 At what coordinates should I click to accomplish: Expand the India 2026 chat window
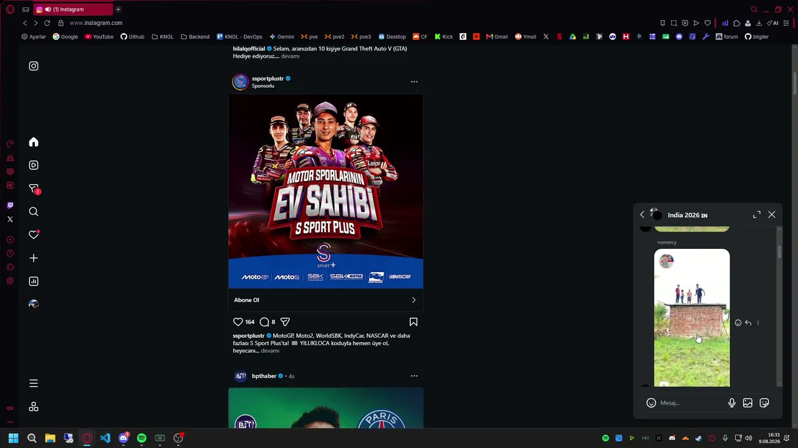point(757,215)
